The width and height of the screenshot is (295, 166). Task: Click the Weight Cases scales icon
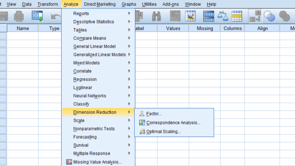point(223,16)
